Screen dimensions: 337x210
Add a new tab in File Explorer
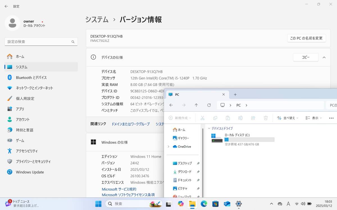(x=235, y=95)
